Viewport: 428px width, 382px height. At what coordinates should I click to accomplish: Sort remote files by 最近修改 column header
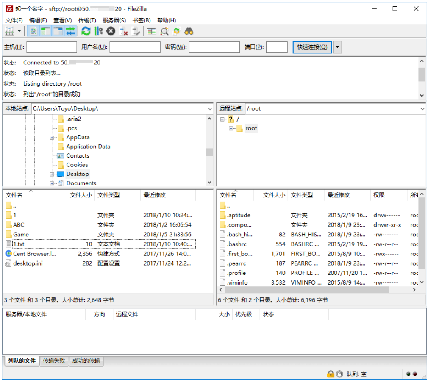point(347,195)
